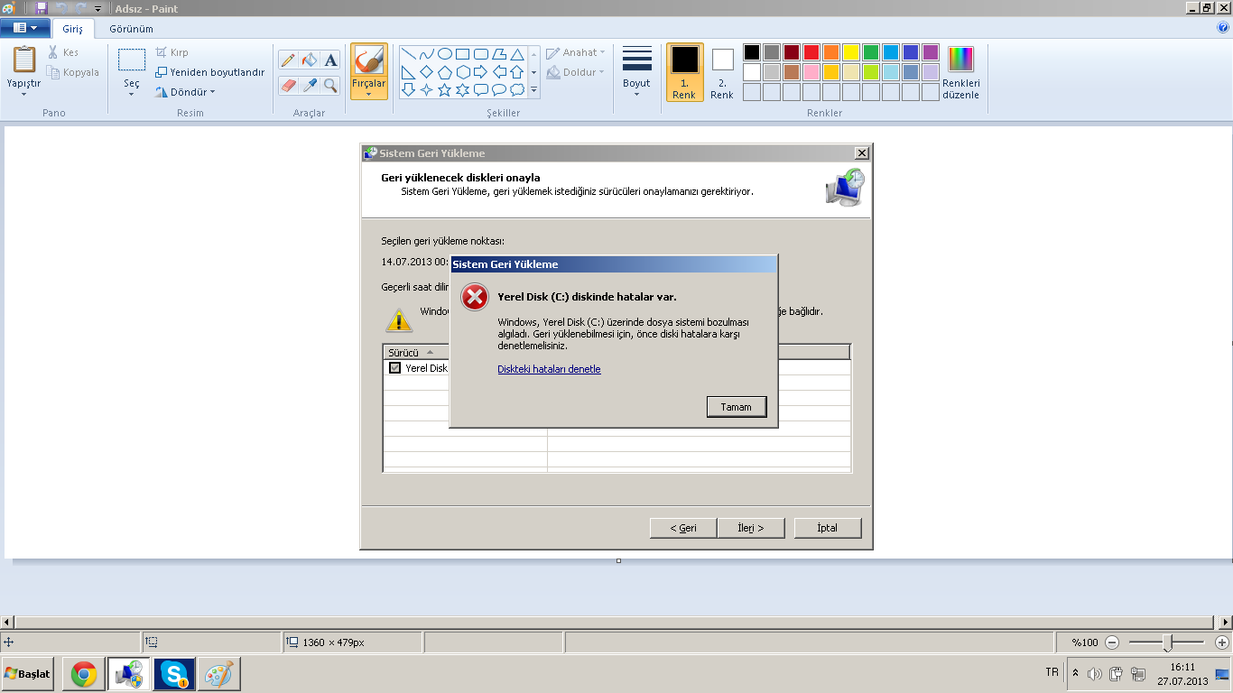
Task: Click the horizontal scrollbar right arrow
Action: (1226, 622)
